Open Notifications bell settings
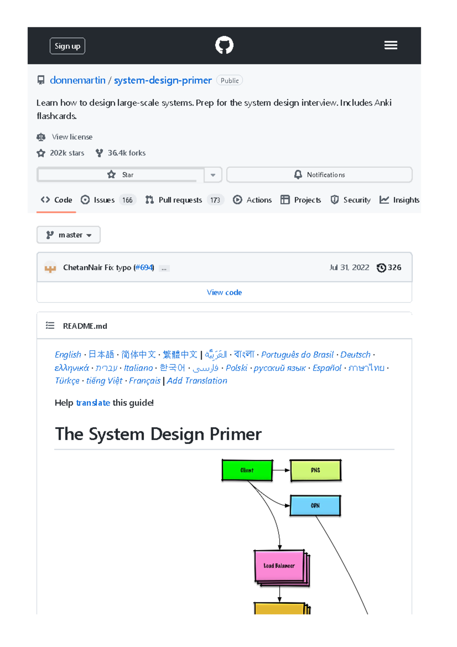This screenshot has height=647, width=457. (319, 175)
